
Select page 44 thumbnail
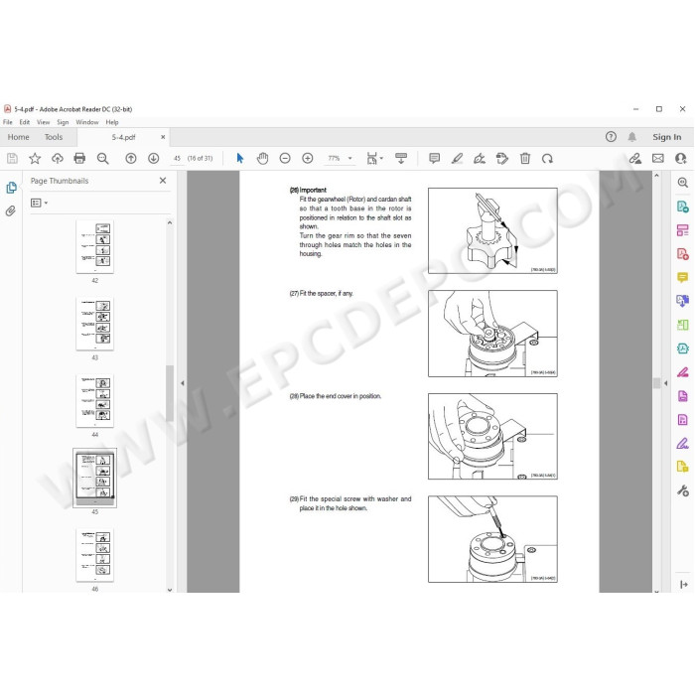95,401
